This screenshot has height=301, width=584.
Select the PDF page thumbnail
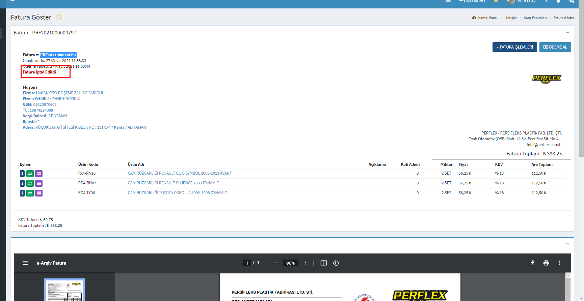[64, 290]
